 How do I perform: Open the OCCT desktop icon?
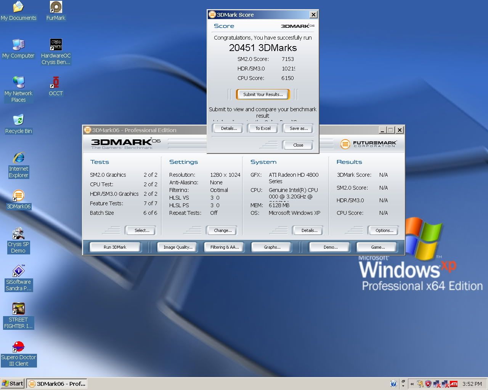tap(56, 83)
